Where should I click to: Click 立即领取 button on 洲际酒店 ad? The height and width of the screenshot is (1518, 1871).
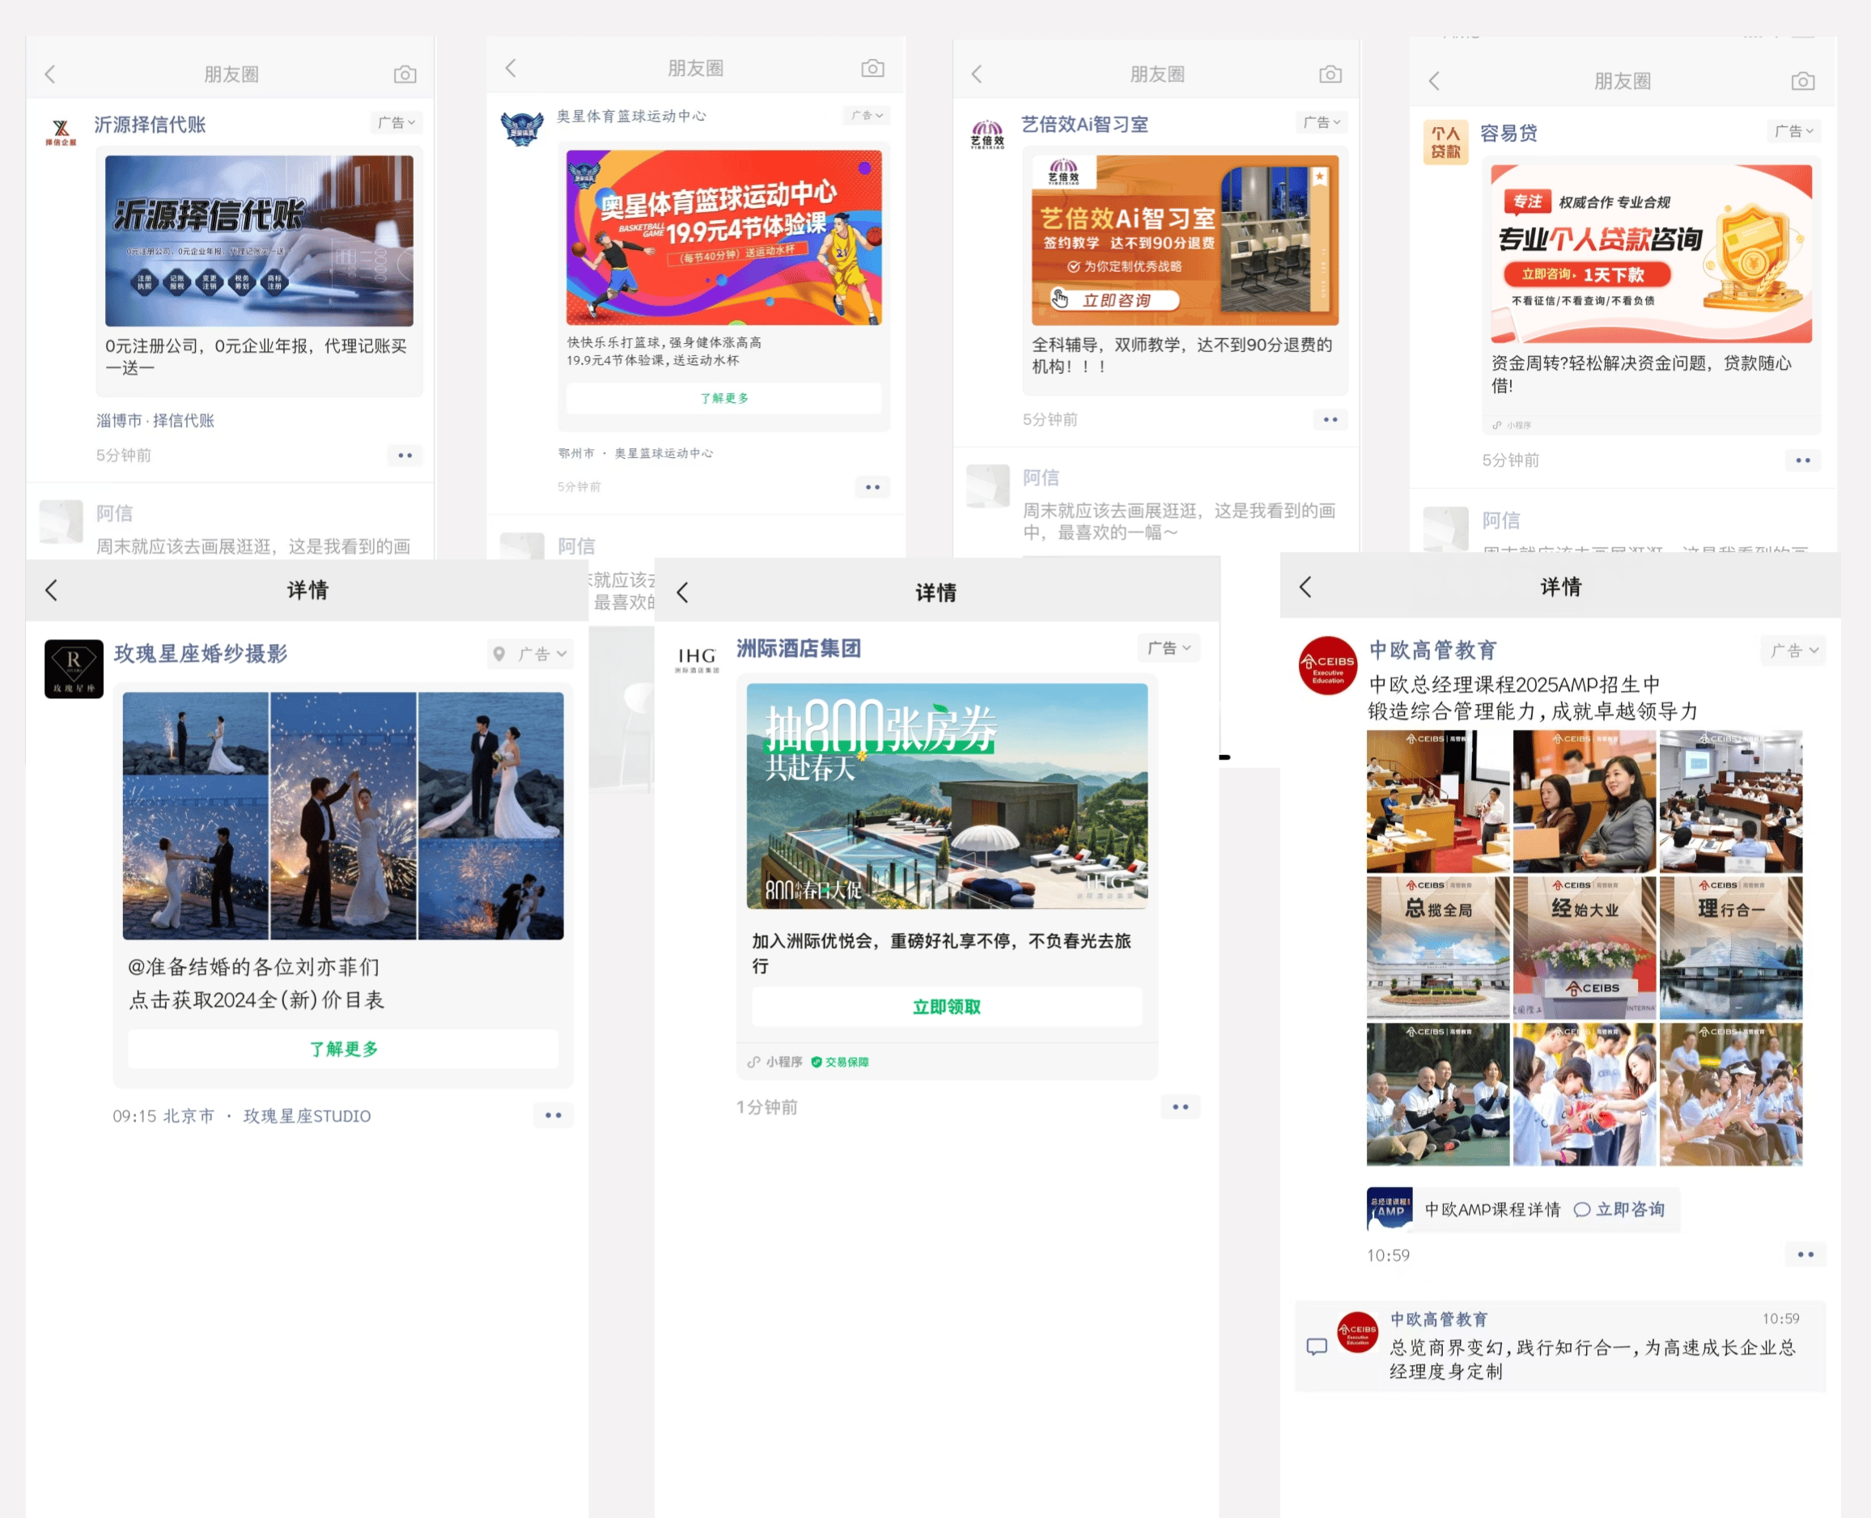pos(947,1007)
